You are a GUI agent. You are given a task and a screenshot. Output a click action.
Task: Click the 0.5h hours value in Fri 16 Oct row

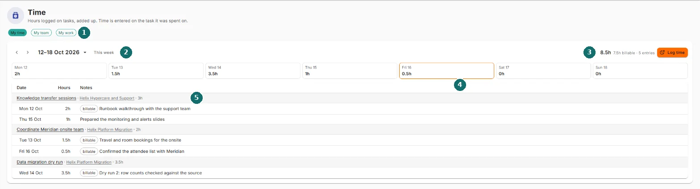[x=66, y=151]
